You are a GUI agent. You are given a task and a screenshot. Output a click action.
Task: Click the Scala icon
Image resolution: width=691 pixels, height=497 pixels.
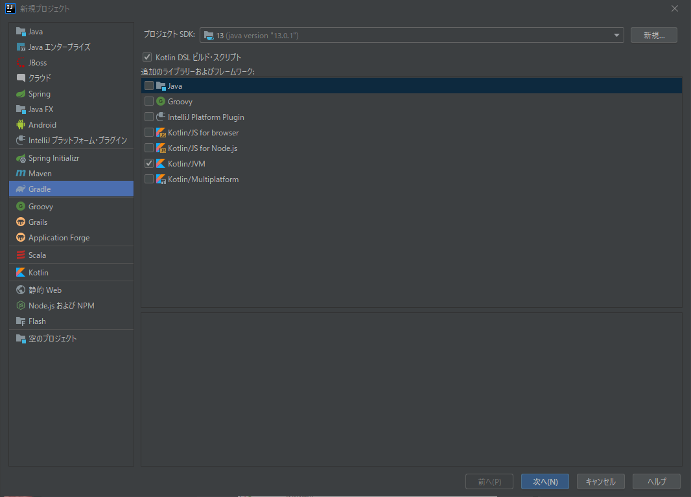21,255
